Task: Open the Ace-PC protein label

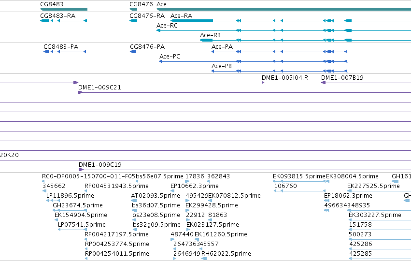Action: click(x=170, y=57)
